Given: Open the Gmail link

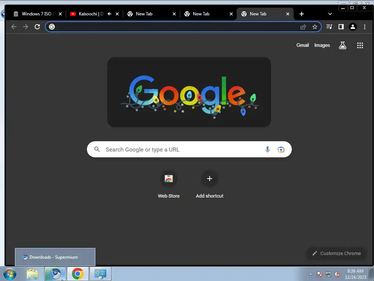Looking at the screenshot, I should pyautogui.click(x=302, y=45).
